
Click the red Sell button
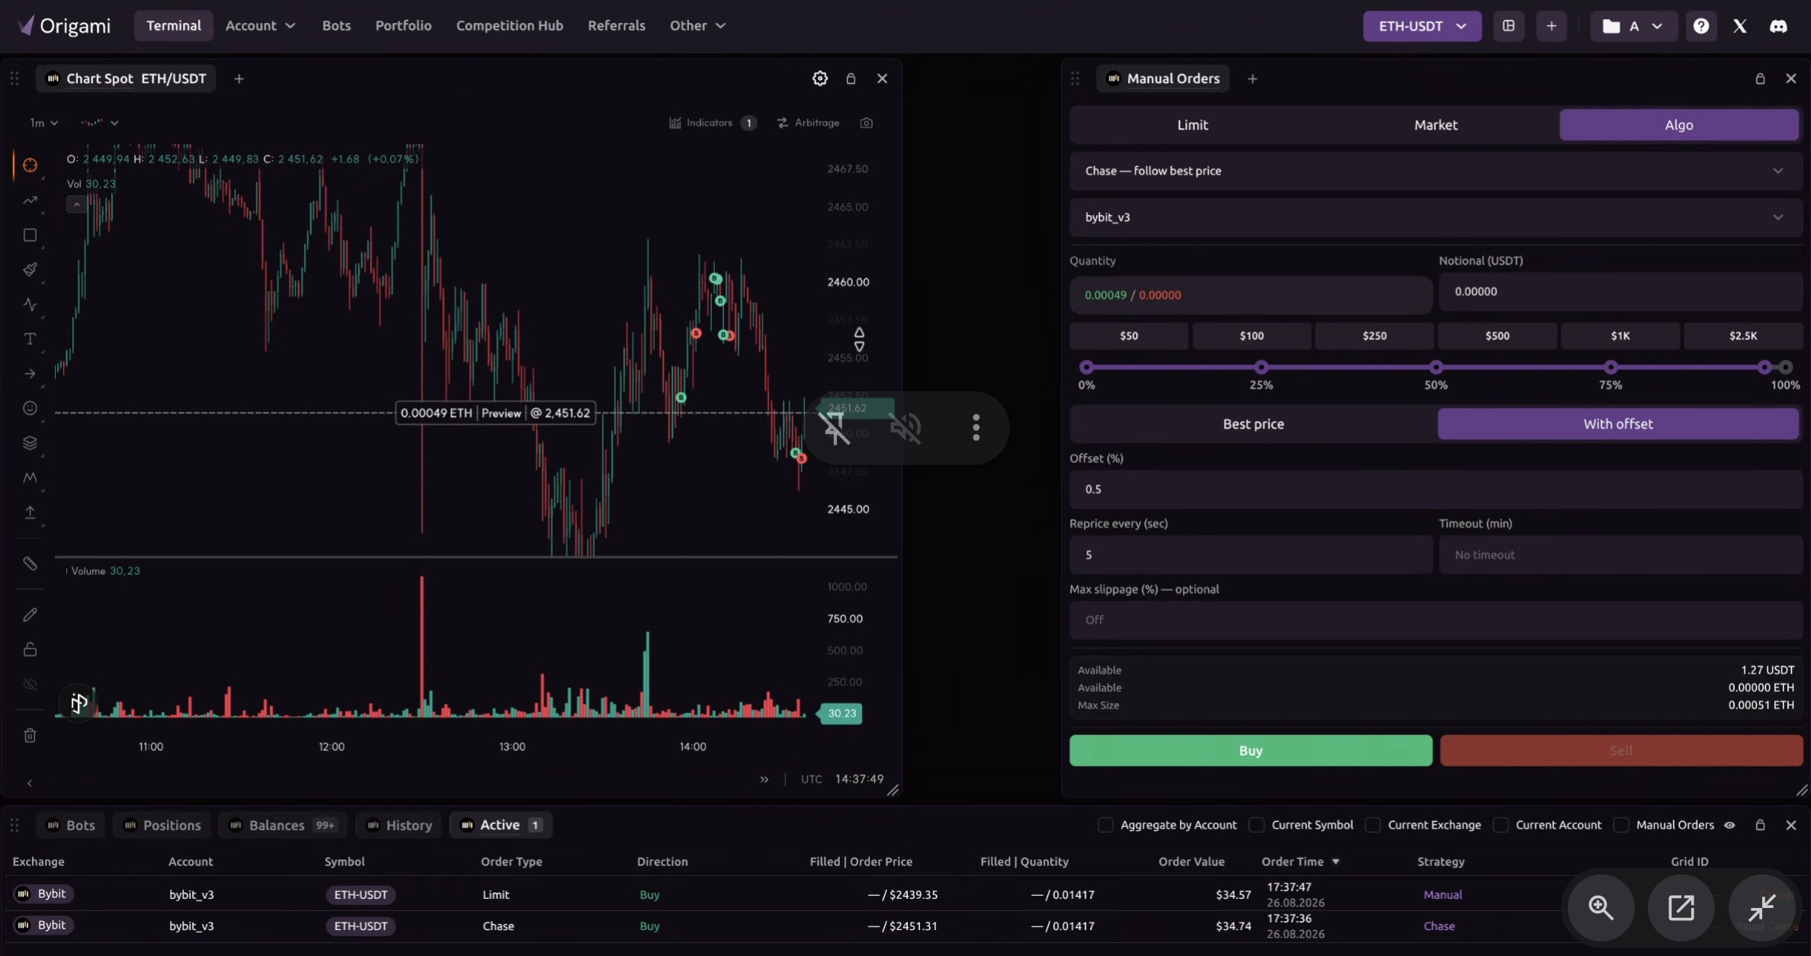pos(1621,750)
